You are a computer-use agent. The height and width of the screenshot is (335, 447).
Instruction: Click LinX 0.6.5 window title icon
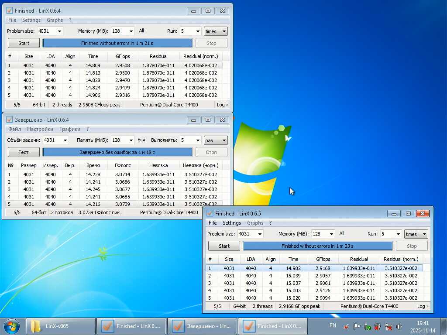click(x=210, y=213)
